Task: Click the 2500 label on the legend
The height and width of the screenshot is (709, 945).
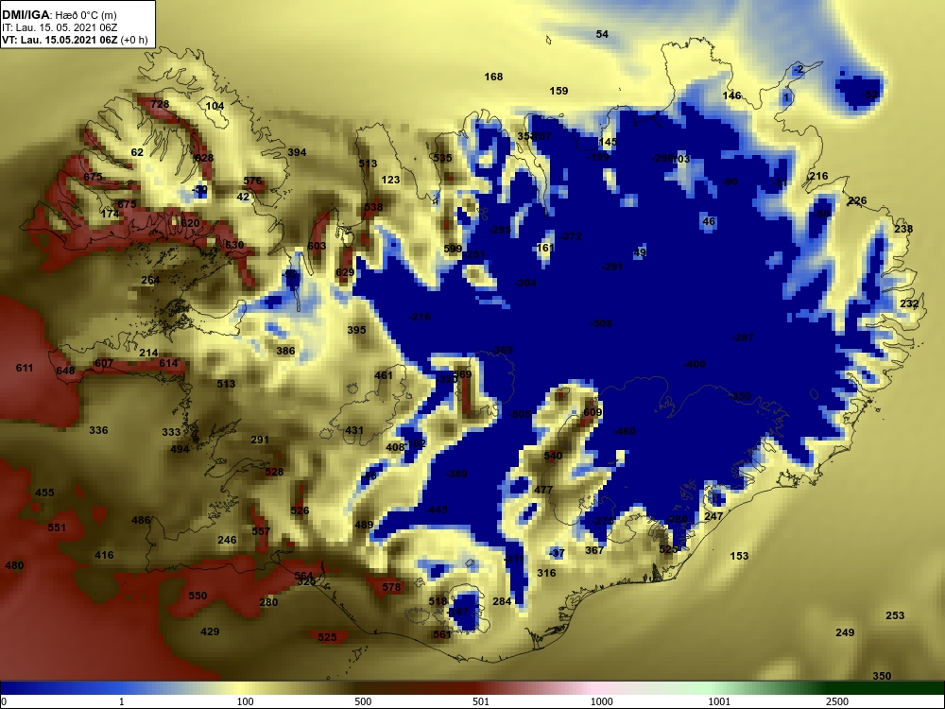Action: (x=837, y=701)
